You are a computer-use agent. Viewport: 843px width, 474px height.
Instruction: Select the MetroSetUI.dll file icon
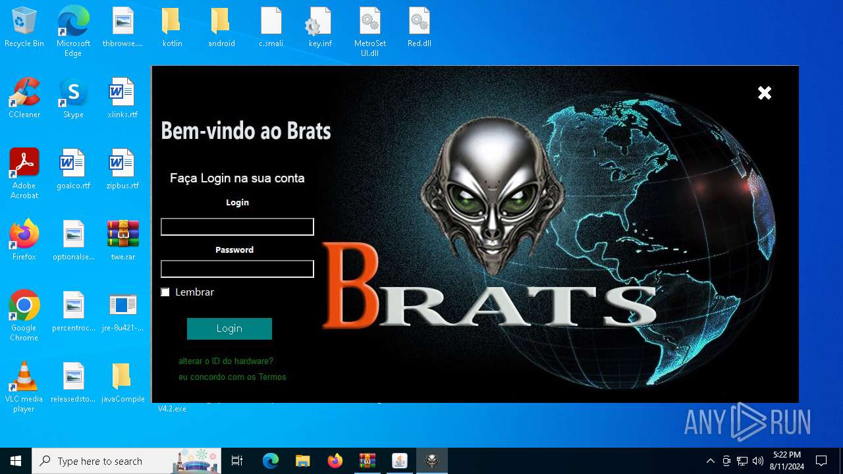(x=370, y=32)
